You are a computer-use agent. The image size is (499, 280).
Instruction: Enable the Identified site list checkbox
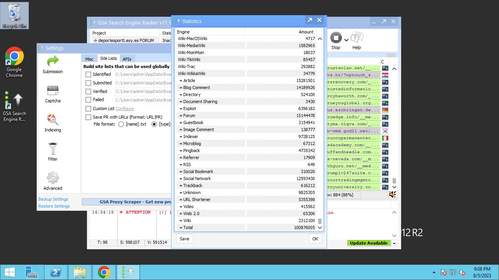pyautogui.click(x=88, y=74)
